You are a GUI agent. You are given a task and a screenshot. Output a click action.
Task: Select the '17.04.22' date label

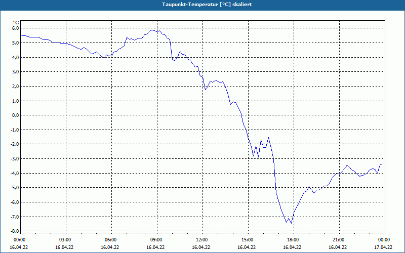383,247
